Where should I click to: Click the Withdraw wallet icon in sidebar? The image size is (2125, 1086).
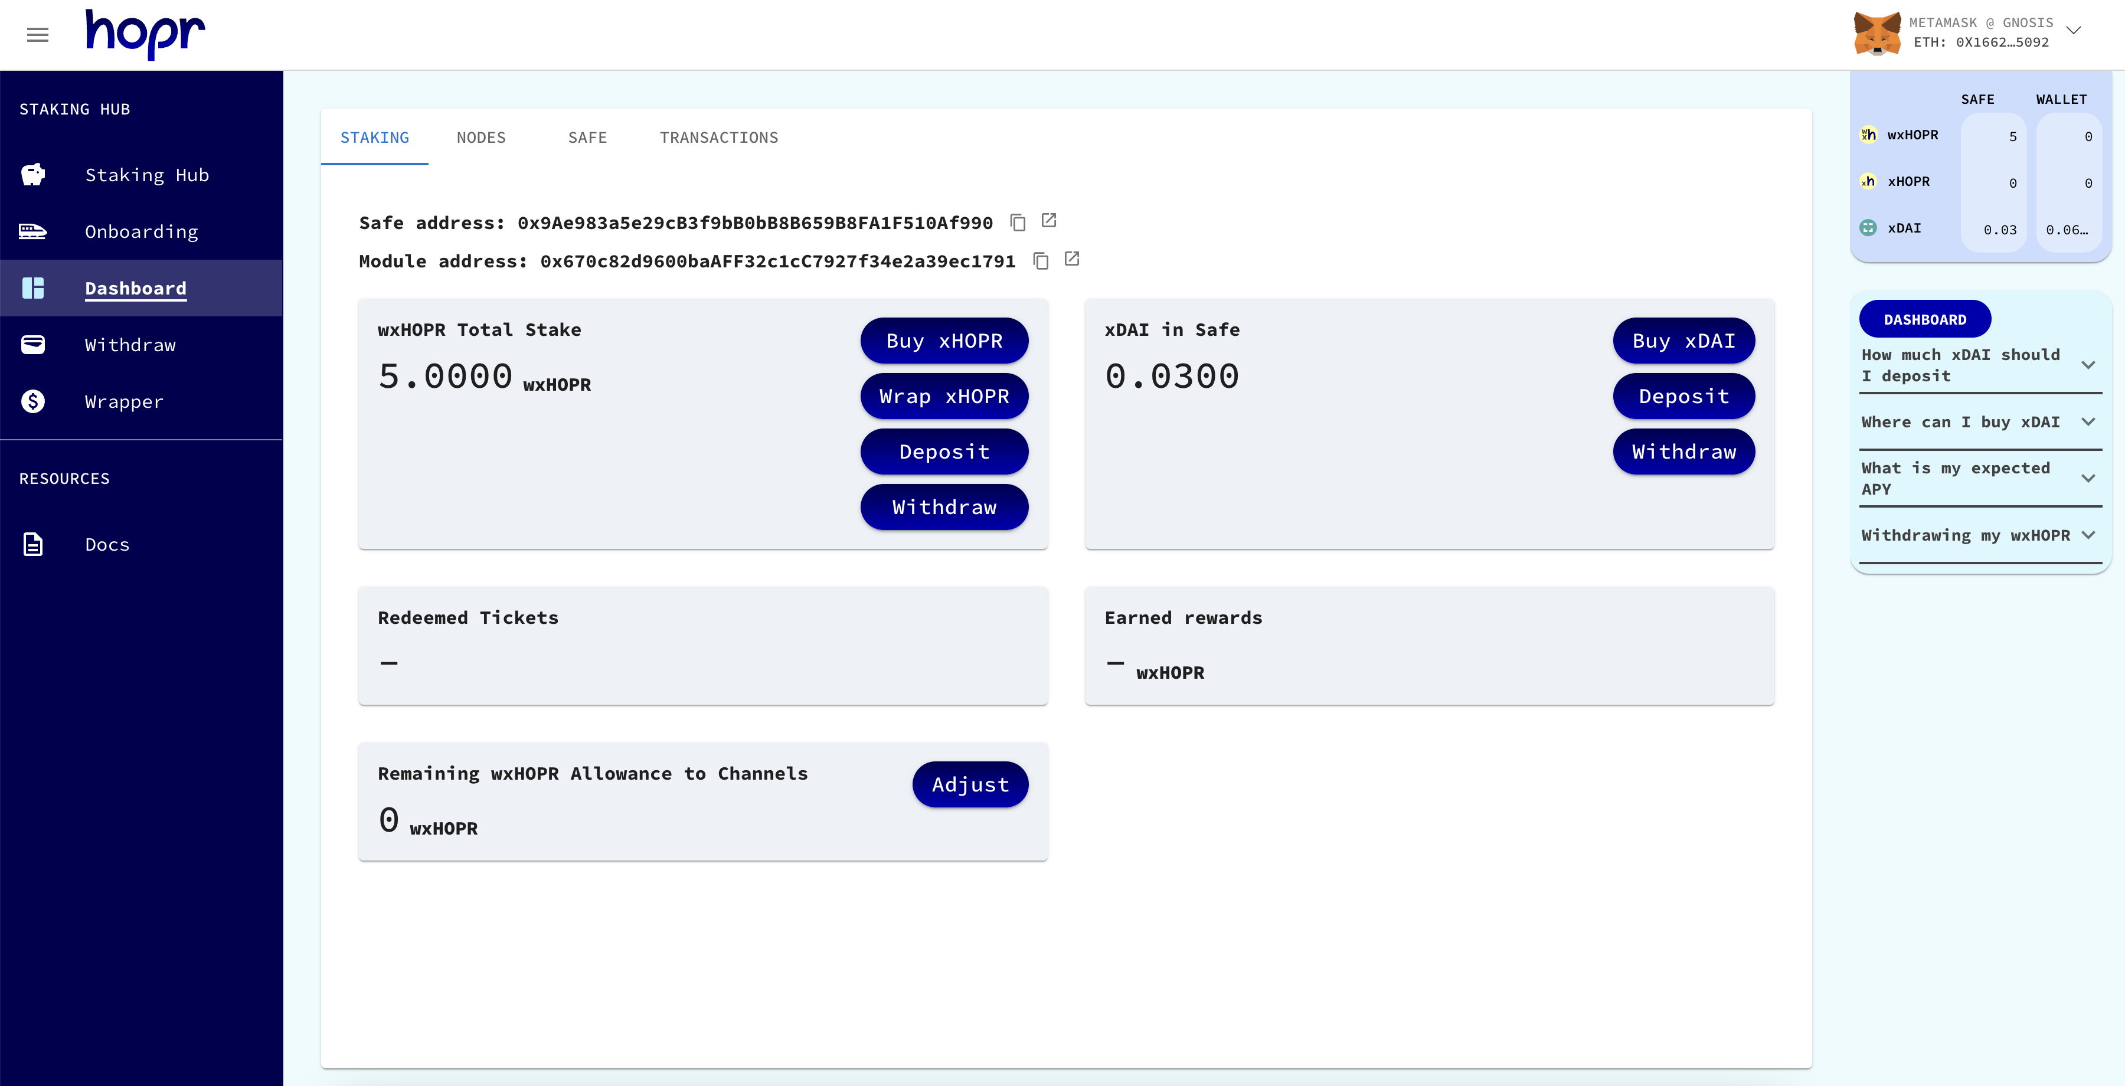point(33,344)
